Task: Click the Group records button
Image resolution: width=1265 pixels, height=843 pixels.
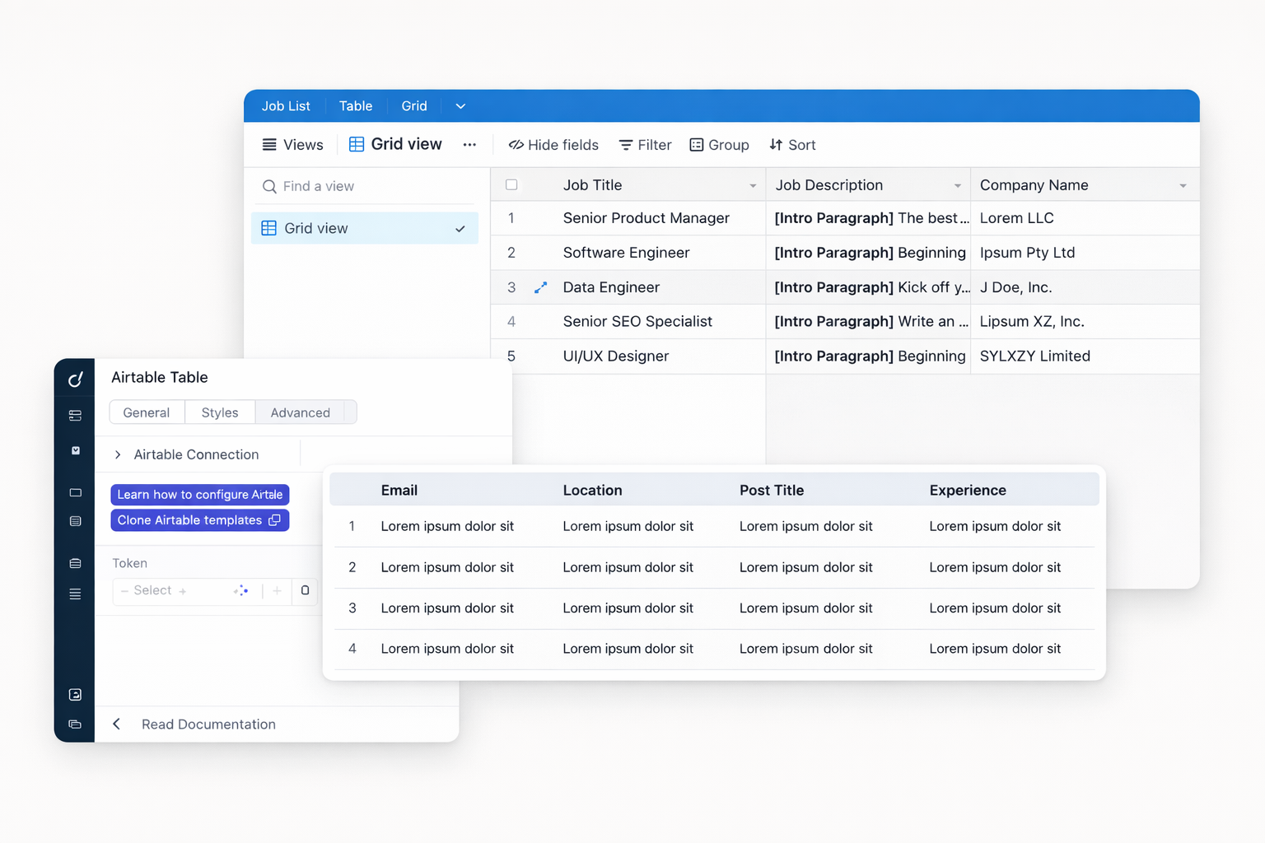Action: coord(719,145)
